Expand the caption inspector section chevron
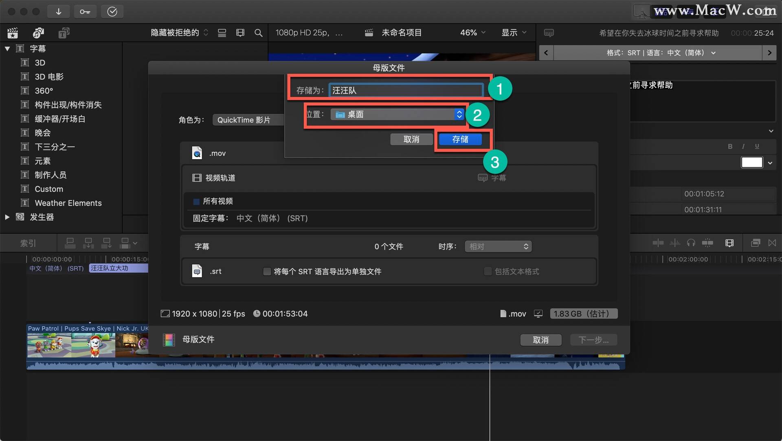 [771, 131]
